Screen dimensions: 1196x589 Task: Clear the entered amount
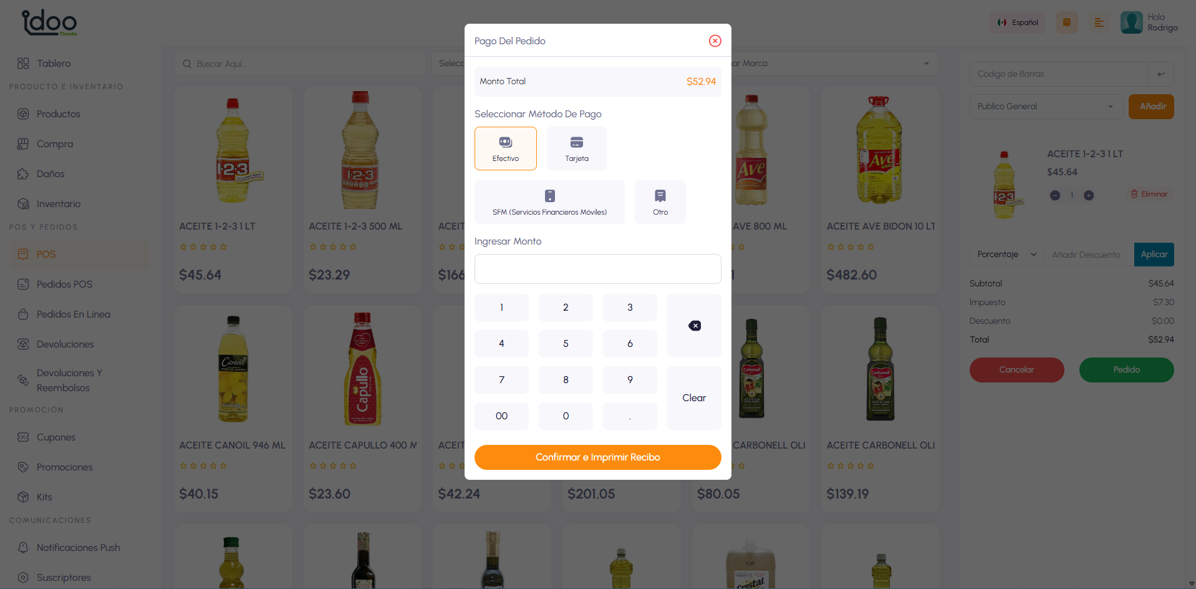tap(694, 398)
